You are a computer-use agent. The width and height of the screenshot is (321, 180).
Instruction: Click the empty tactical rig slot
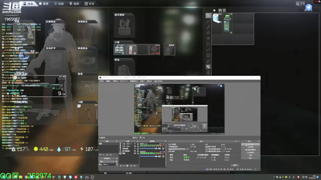124,27
